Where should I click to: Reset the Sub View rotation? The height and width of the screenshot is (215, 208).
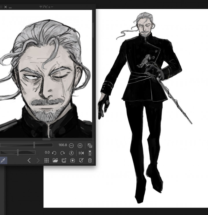coord(71,153)
